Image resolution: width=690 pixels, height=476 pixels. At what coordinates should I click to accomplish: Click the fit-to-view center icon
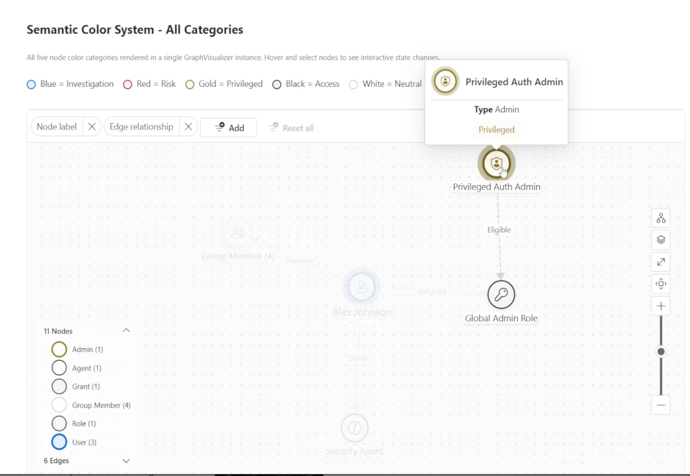(661, 284)
